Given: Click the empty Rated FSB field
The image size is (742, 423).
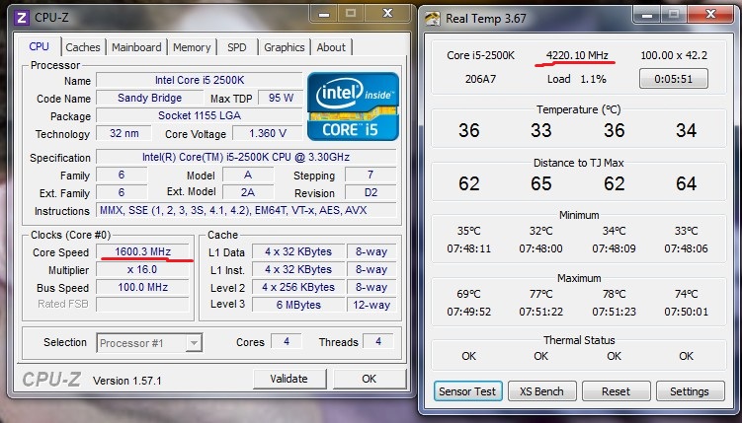Looking at the screenshot, I should tap(142, 304).
